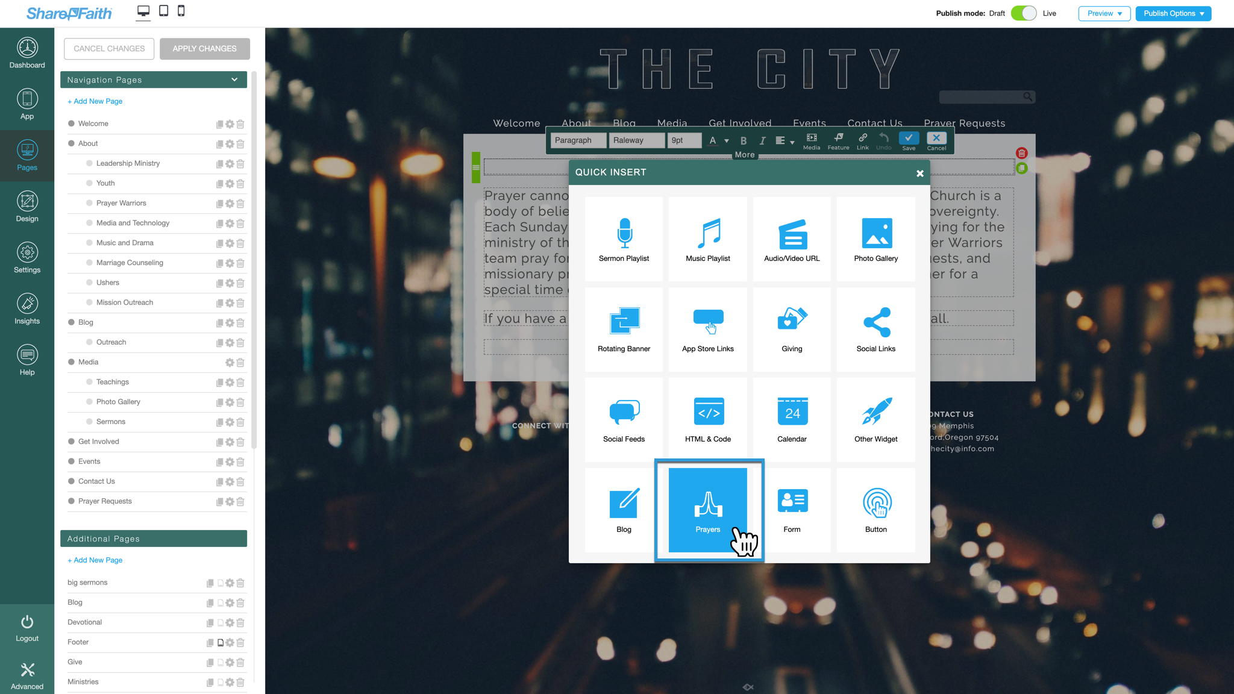Collapse the Navigation Pages panel

click(x=234, y=80)
